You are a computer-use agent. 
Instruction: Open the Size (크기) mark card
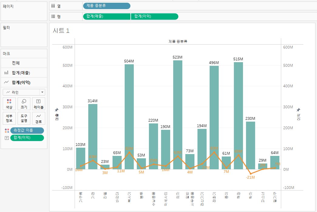click(x=24, y=104)
